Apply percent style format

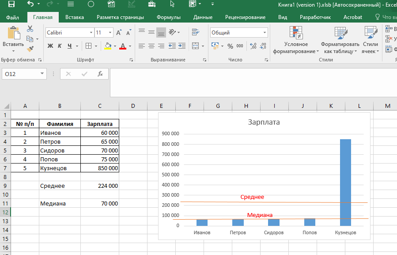click(230, 46)
